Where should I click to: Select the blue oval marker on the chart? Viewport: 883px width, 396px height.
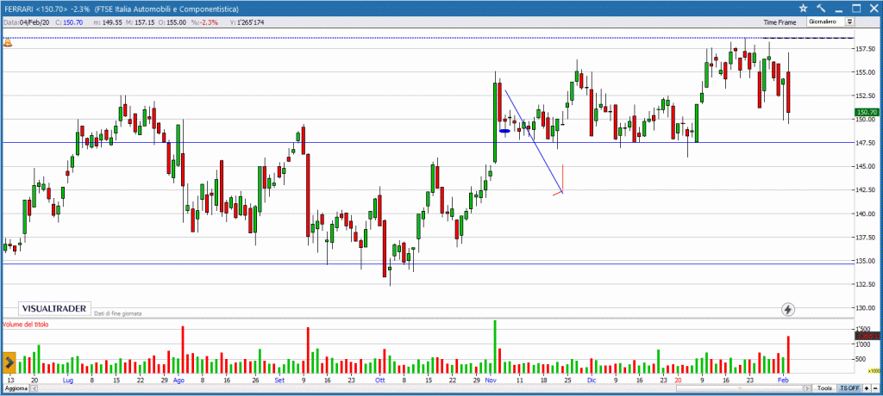504,131
